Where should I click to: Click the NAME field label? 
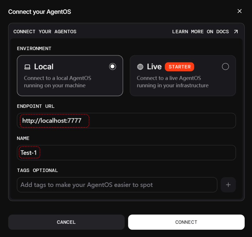coord(23,138)
